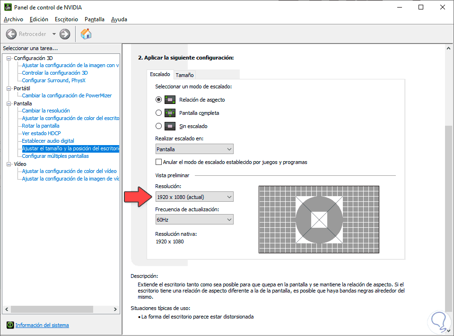Image resolution: width=454 pixels, height=336 pixels.
Task: Open Información del sistema link
Action: pos(42,325)
